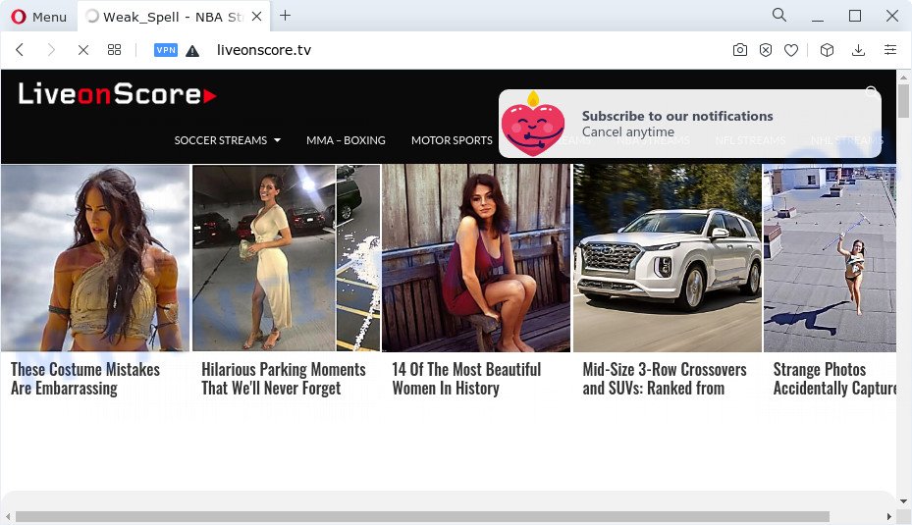Open the parking moments article thumbnail
Viewport: 912px width, 525px height.
point(286,258)
